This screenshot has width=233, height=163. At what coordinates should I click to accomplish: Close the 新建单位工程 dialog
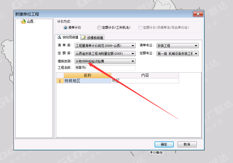(198, 14)
